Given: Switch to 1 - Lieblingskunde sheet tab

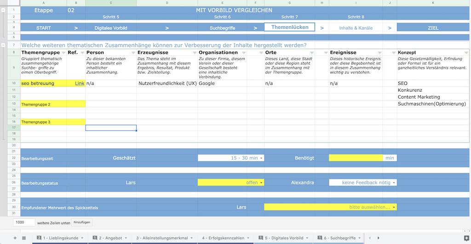Looking at the screenshot, I should 61,238.
